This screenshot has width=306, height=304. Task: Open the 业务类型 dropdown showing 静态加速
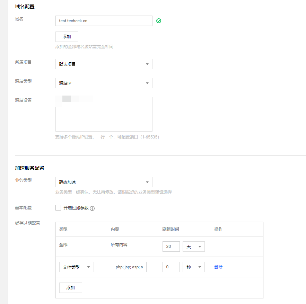[x=104, y=182]
